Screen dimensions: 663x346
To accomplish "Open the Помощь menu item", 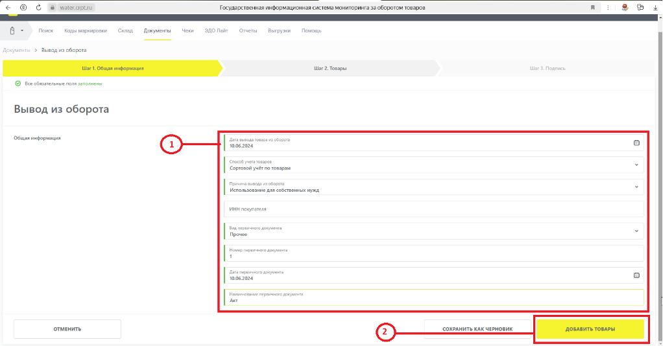I will pyautogui.click(x=311, y=31).
